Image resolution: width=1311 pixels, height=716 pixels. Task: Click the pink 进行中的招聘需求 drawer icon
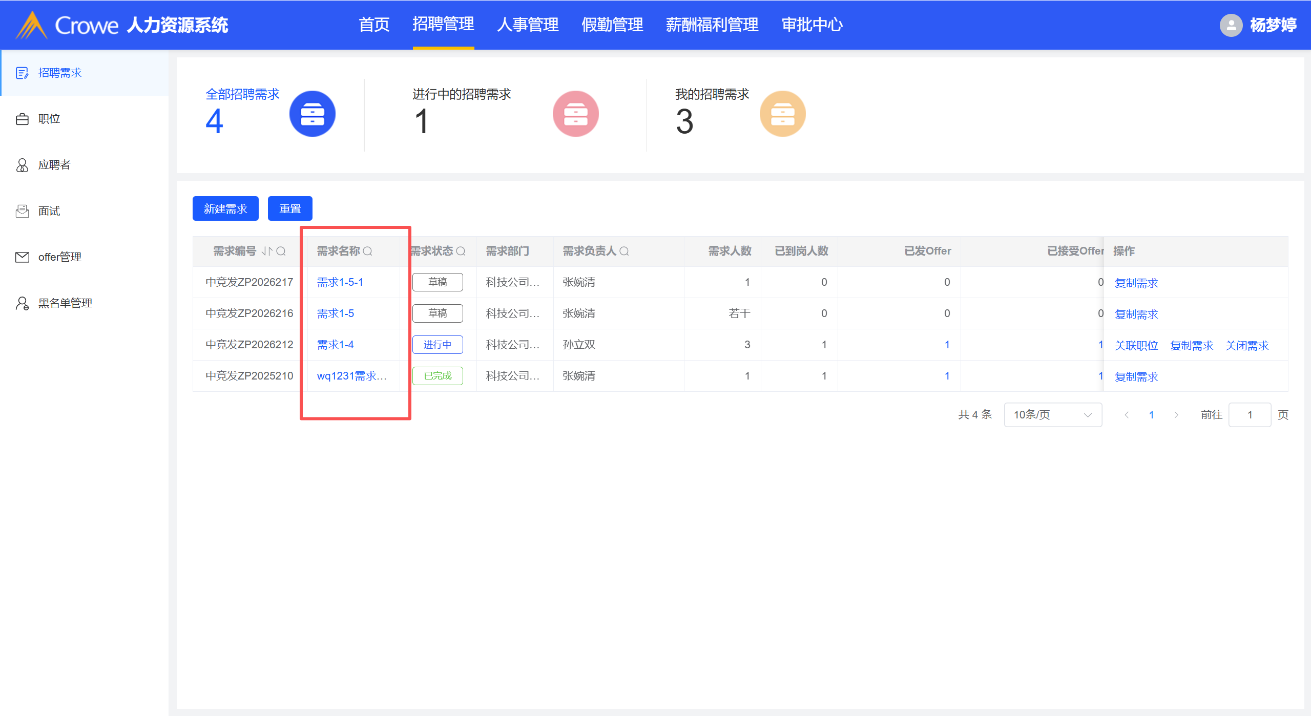(x=575, y=114)
